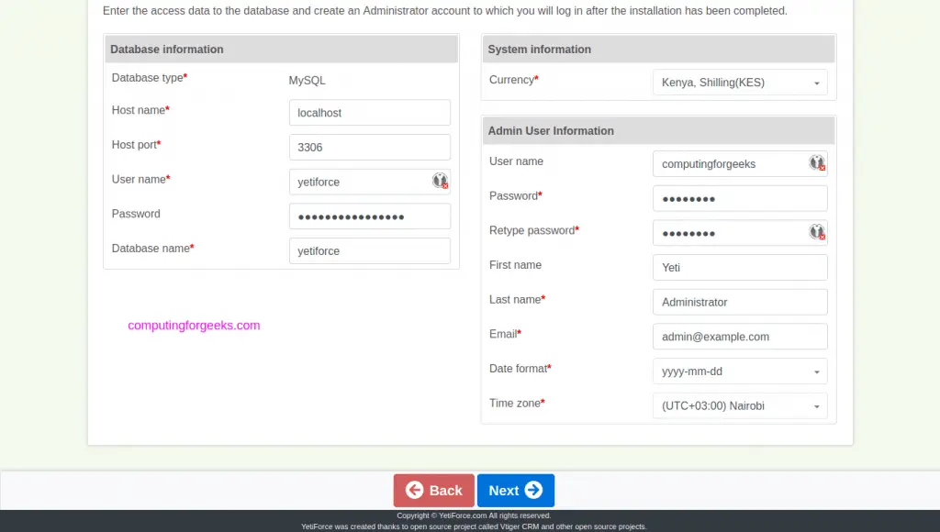This screenshot has width=940, height=532.
Task: Click the Email field with admin@example.com
Action: click(x=740, y=337)
